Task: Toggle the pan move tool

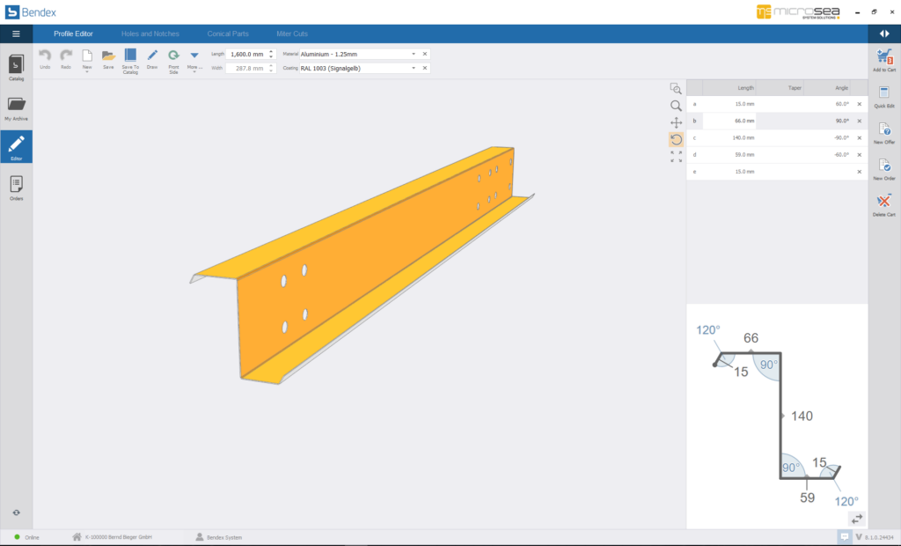Action: (x=676, y=122)
